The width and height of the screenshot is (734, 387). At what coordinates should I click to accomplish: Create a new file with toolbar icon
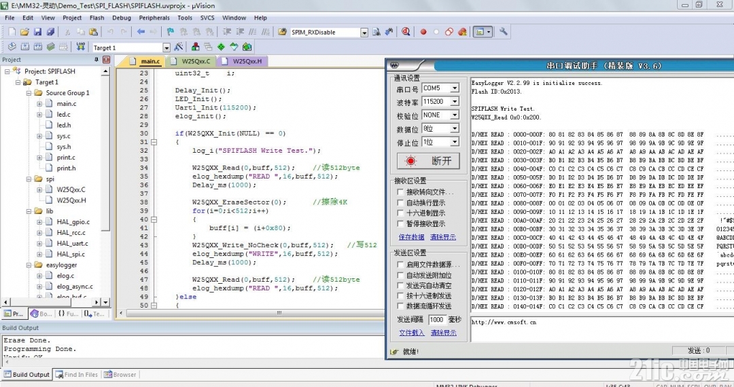pos(12,32)
